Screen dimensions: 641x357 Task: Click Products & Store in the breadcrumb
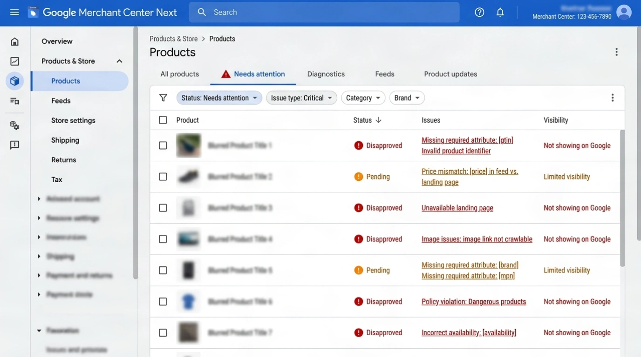tap(173, 39)
